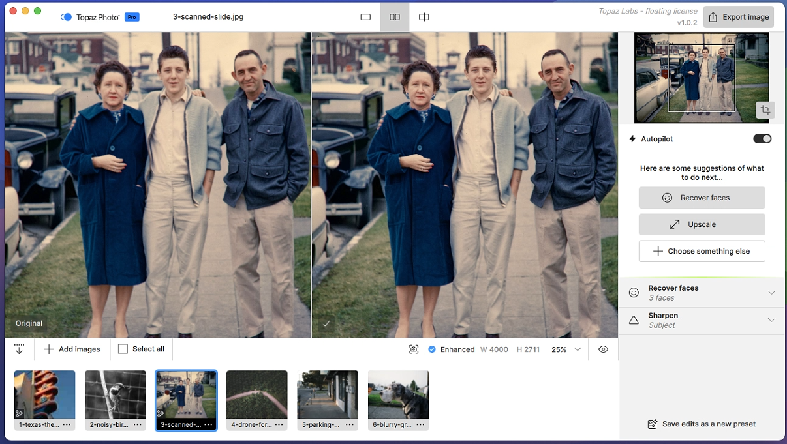
Task: Select the 4-drone thumbnail
Action: tap(256, 394)
